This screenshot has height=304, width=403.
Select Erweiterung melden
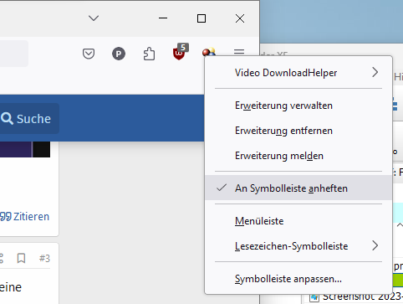click(298, 156)
